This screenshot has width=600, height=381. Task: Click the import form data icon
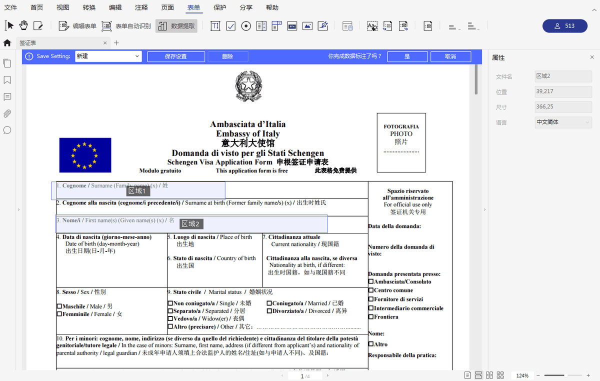[x=387, y=26]
